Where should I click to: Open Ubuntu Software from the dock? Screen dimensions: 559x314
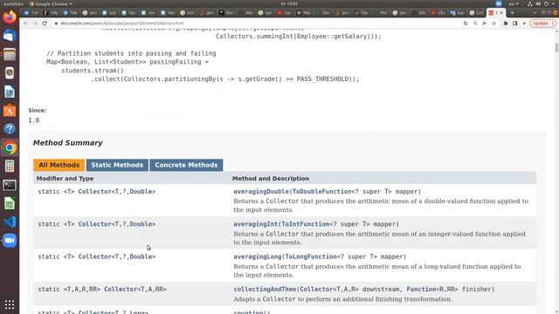10,111
